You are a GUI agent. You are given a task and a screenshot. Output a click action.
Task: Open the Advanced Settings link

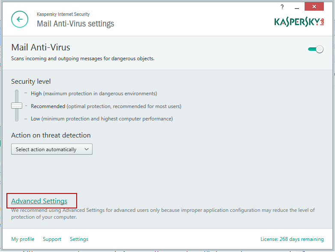point(39,201)
